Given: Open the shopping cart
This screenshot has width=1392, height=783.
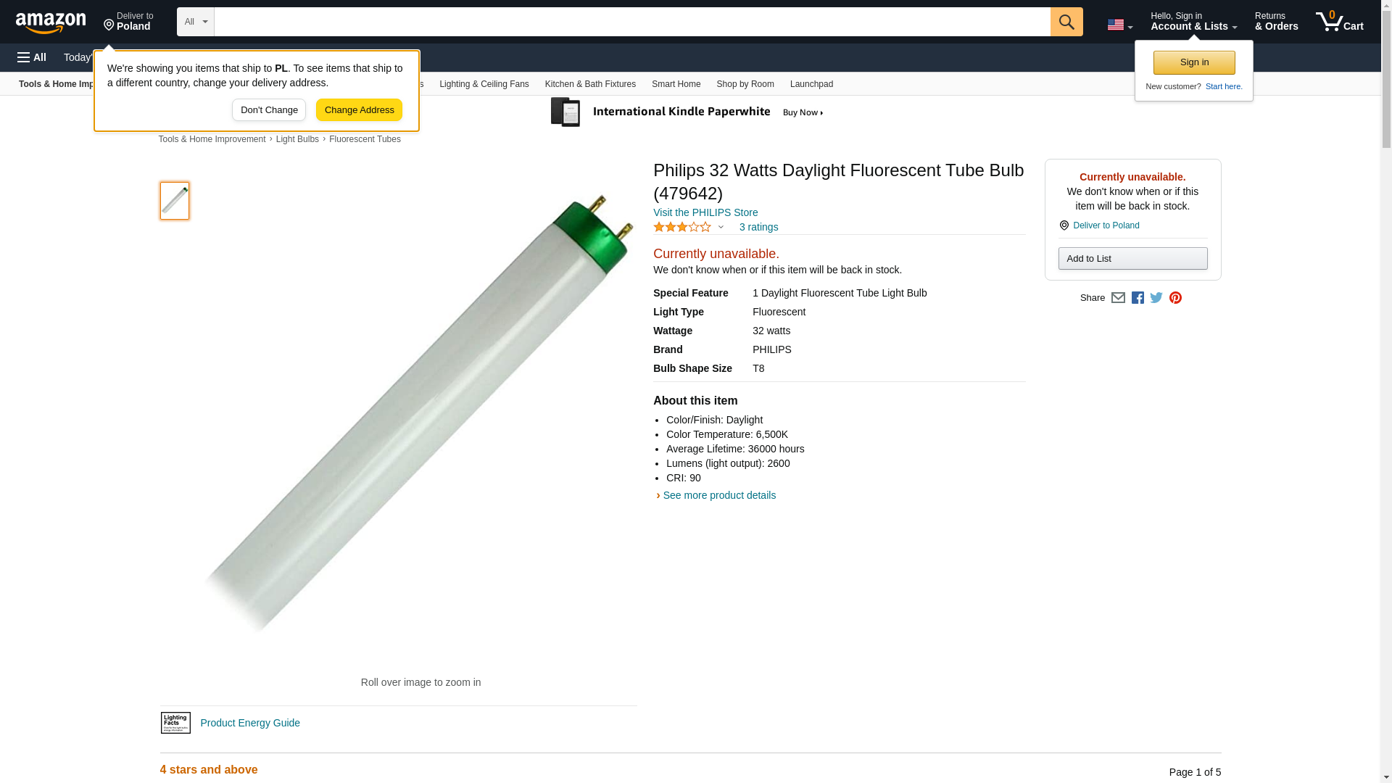Looking at the screenshot, I should pyautogui.click(x=1339, y=22).
